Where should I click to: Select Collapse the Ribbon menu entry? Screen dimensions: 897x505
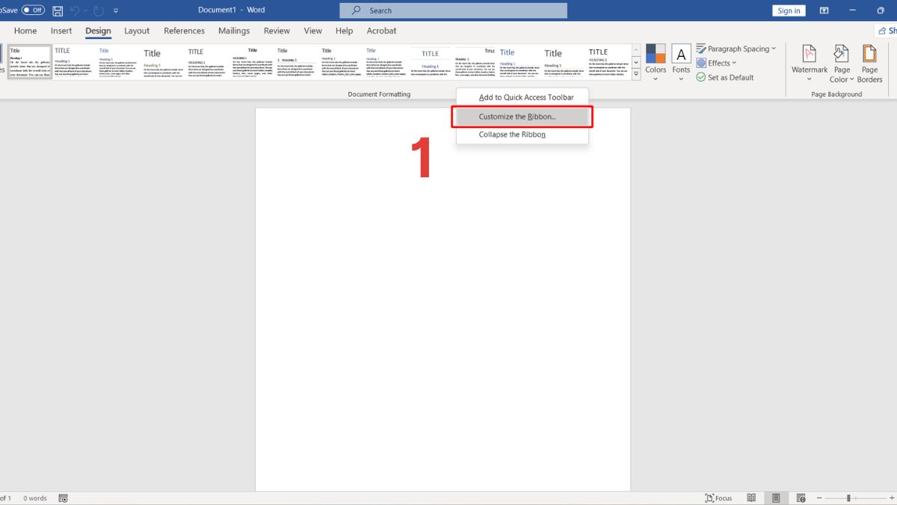(512, 135)
